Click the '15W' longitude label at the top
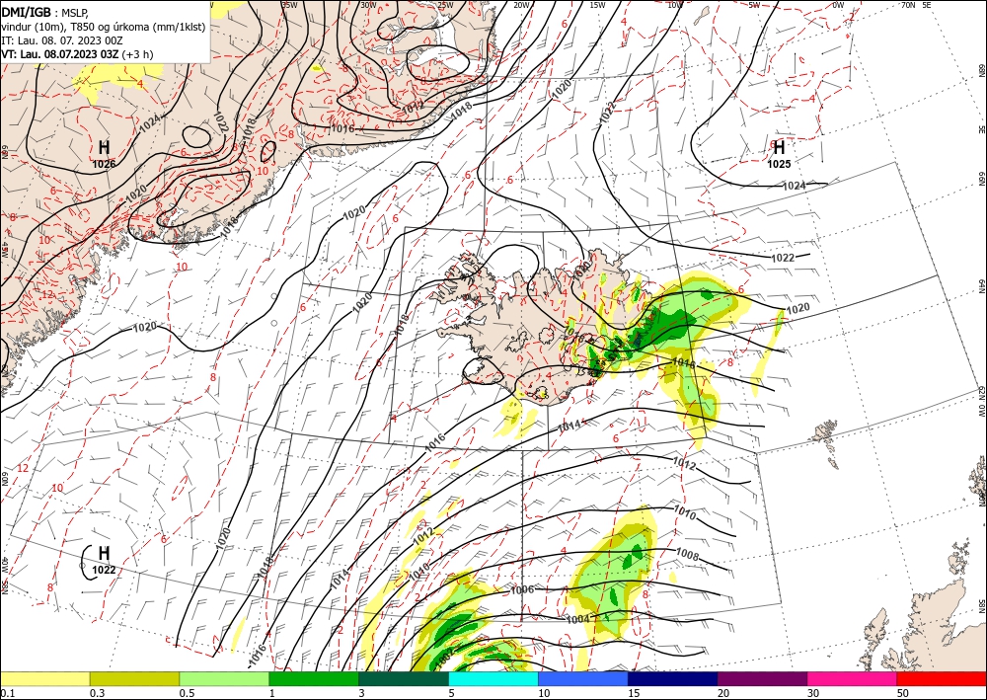987x700 pixels. point(598,5)
